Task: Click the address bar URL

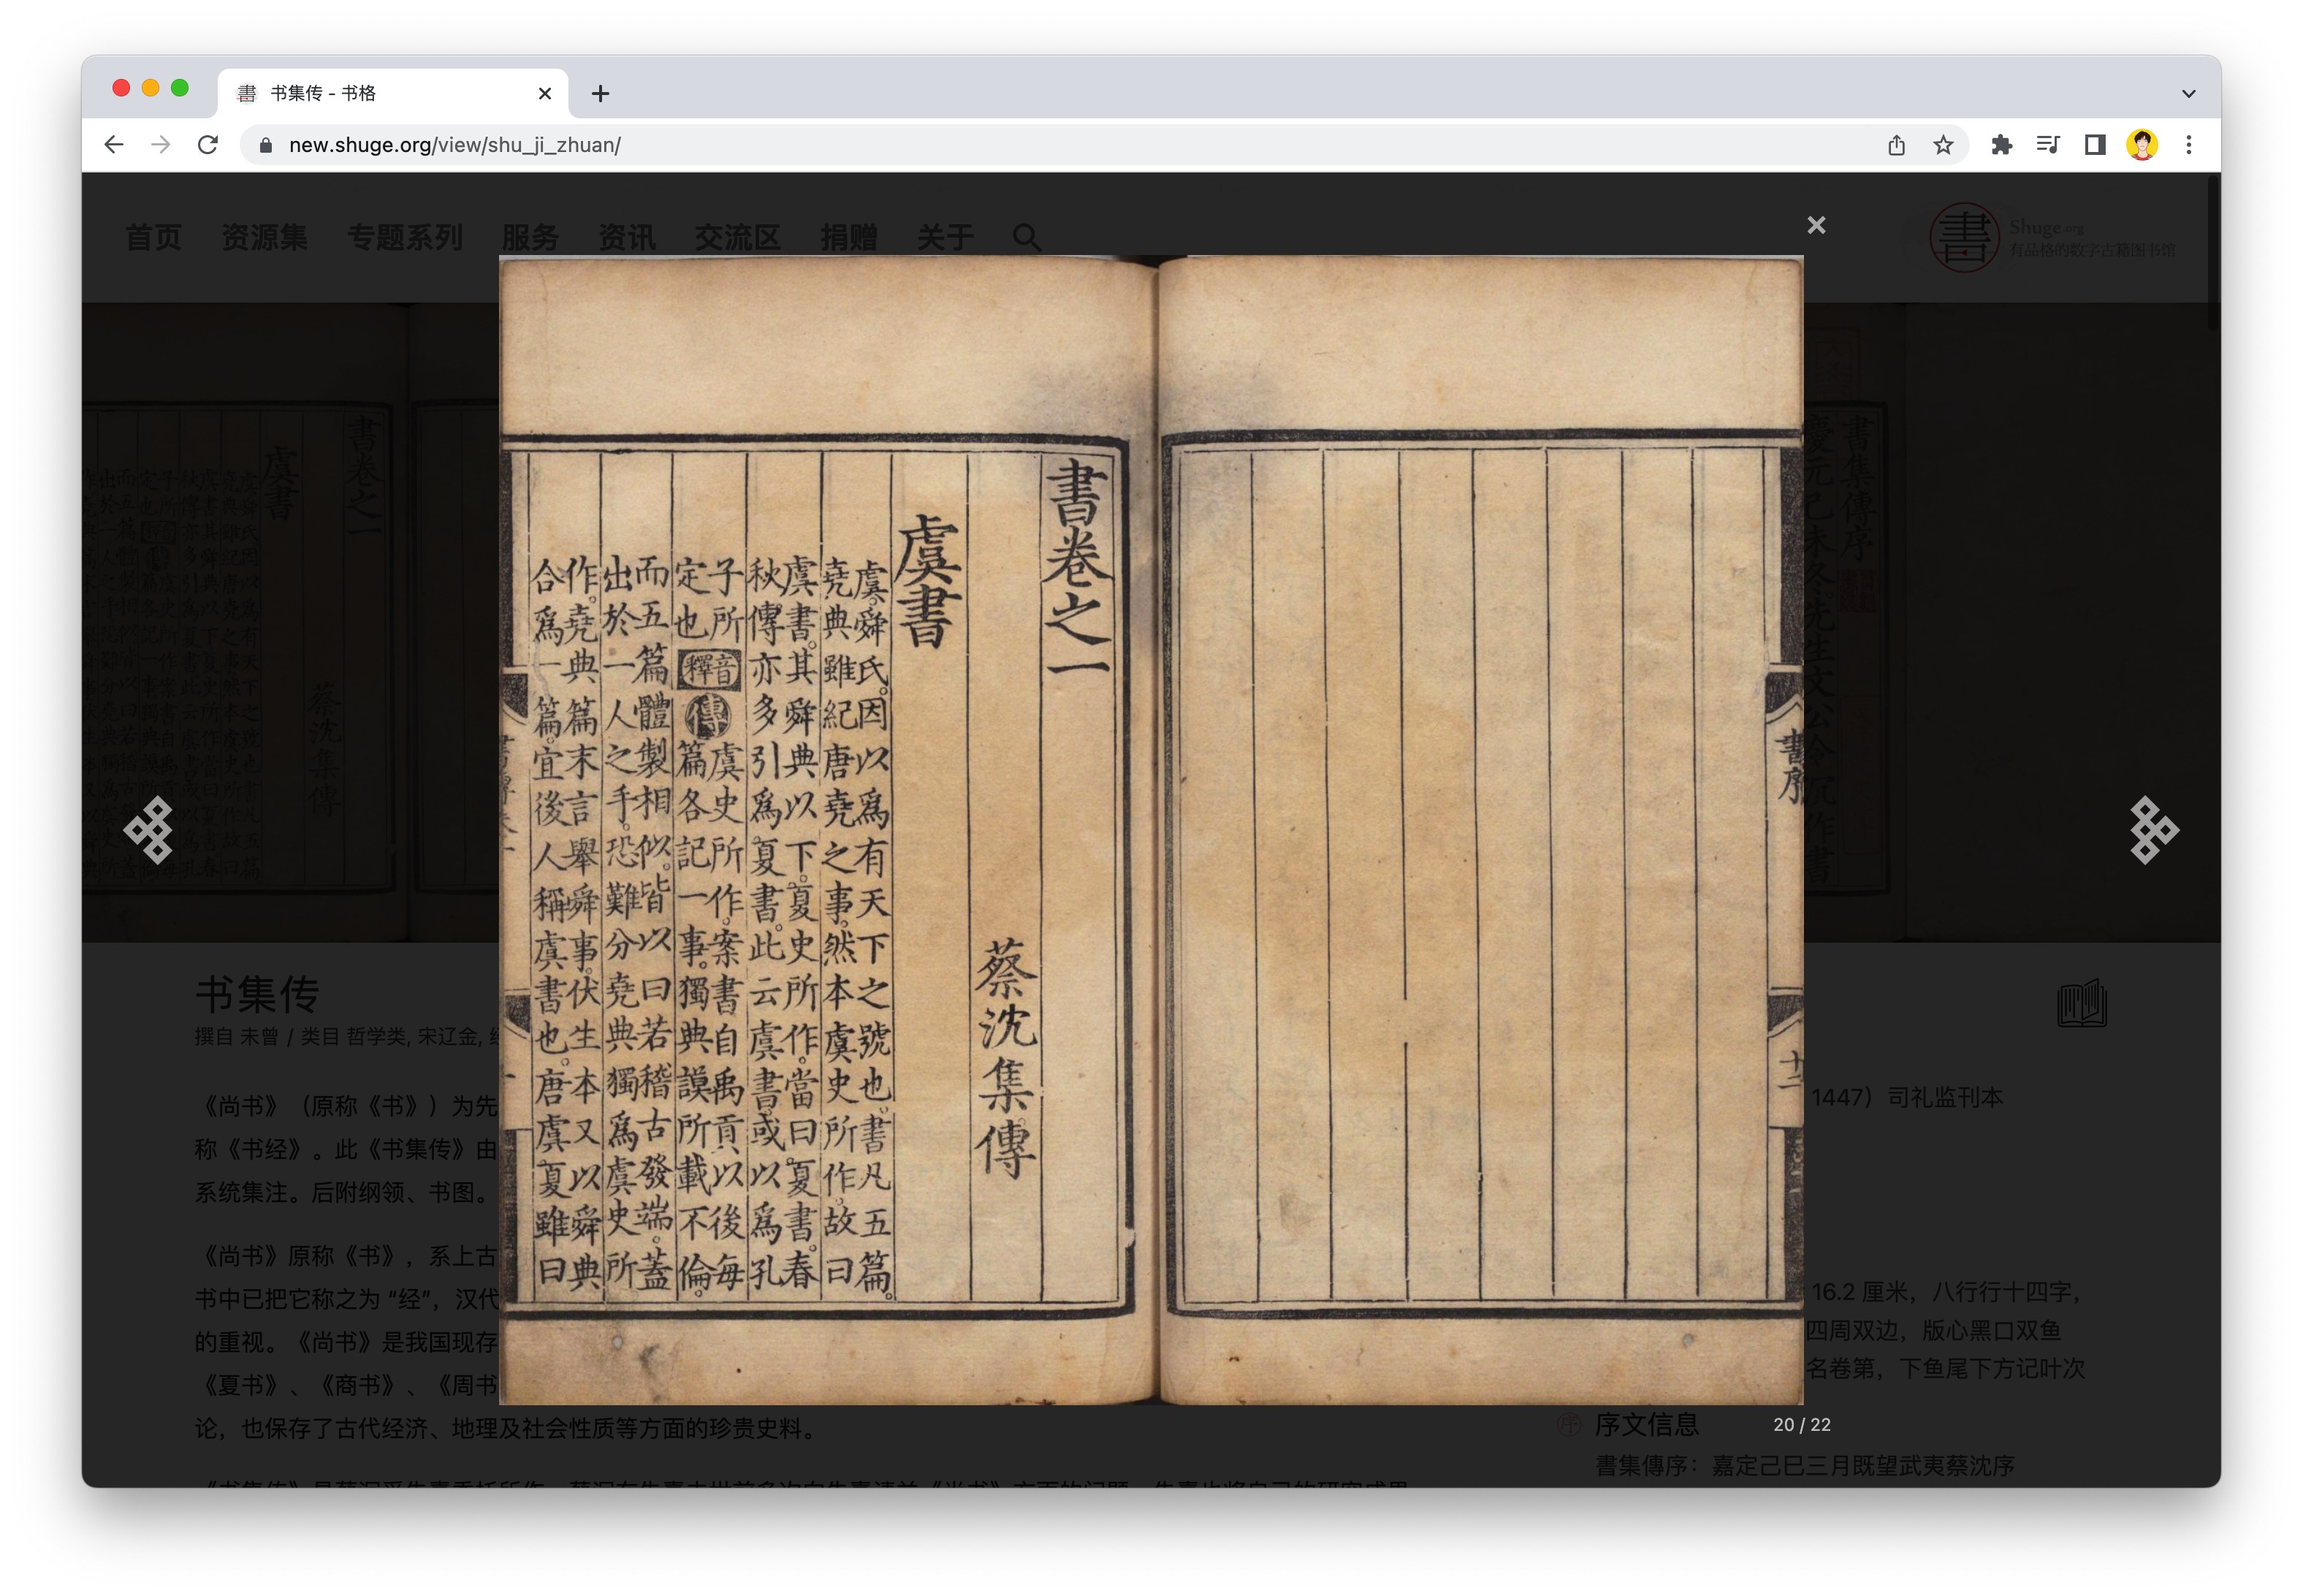Action: click(454, 145)
